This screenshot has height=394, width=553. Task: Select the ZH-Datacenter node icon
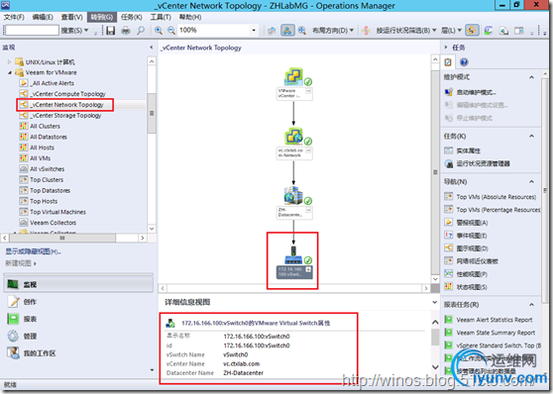pos(293,196)
